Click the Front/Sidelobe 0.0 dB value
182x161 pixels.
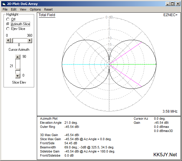[69, 155]
